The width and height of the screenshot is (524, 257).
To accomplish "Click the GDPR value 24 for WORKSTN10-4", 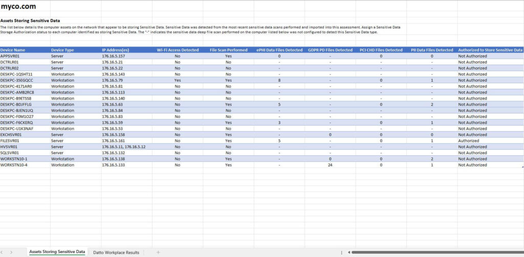I will [x=330, y=165].
